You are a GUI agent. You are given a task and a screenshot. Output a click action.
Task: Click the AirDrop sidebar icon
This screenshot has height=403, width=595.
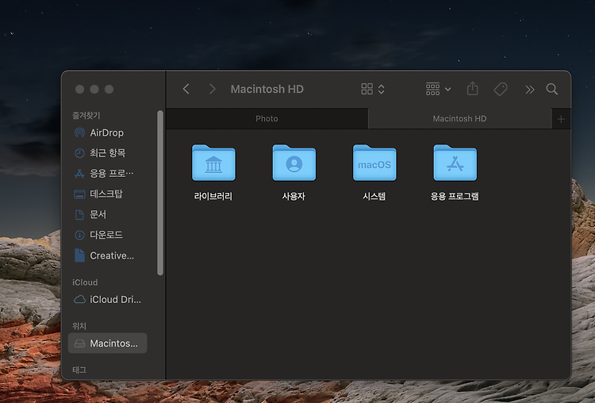coord(79,132)
